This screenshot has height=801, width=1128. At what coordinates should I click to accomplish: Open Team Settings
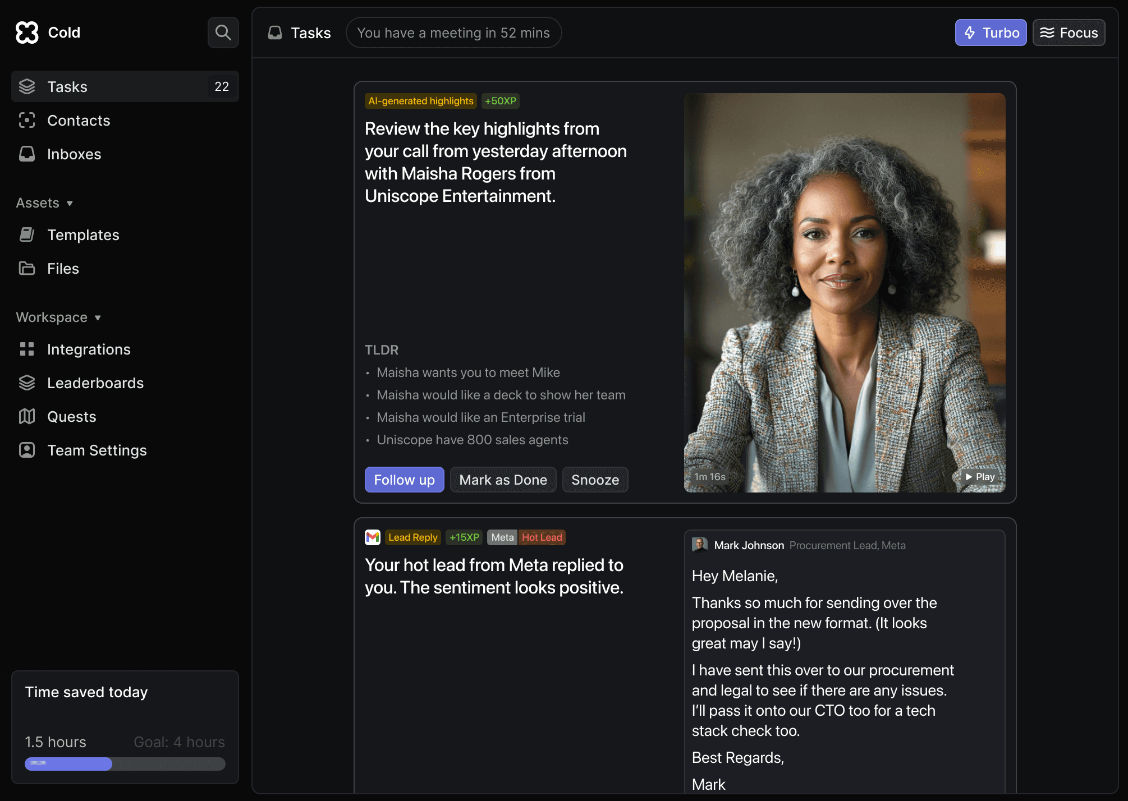click(97, 450)
